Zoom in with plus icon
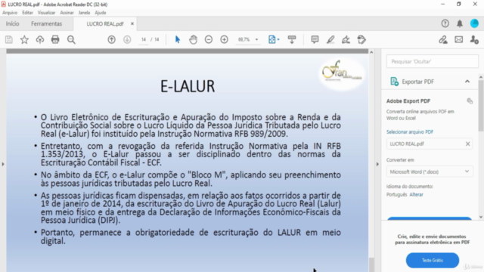This screenshot has height=272, width=484. [x=224, y=39]
